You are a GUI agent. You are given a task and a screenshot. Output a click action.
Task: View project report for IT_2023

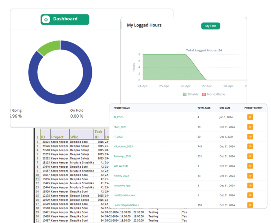[x=250, y=137]
